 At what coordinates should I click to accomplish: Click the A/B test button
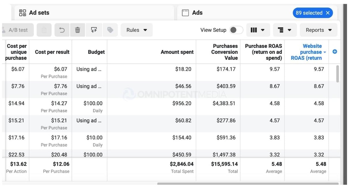tap(18, 30)
